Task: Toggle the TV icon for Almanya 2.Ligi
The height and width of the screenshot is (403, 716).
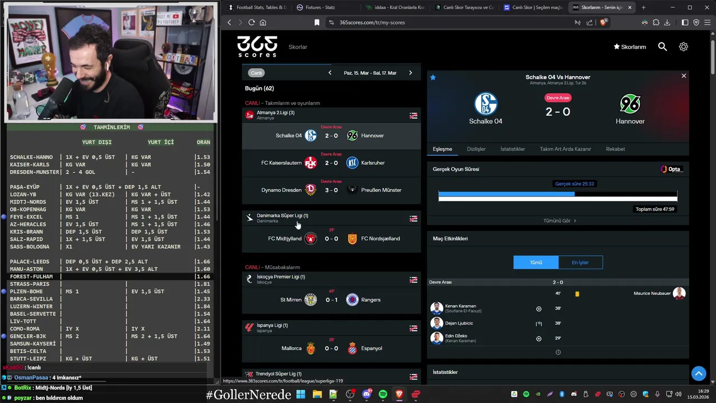Action: [413, 116]
